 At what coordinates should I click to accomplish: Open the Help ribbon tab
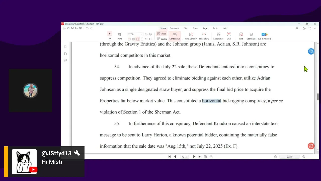(225, 28)
